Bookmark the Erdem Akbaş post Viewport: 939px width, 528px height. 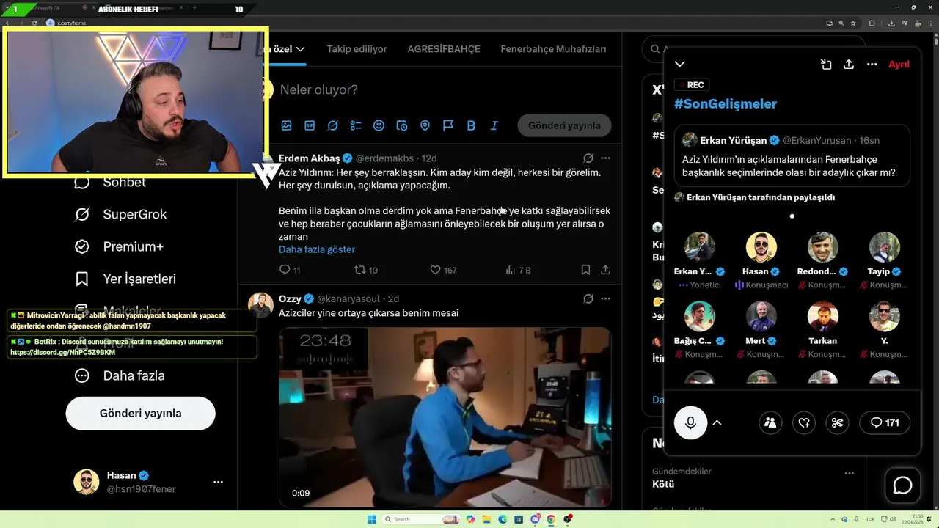[585, 270]
